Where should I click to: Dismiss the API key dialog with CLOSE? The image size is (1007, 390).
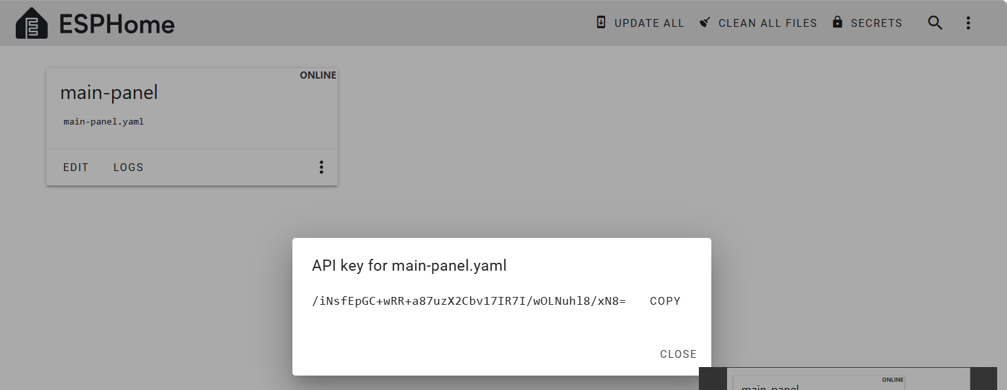(678, 354)
